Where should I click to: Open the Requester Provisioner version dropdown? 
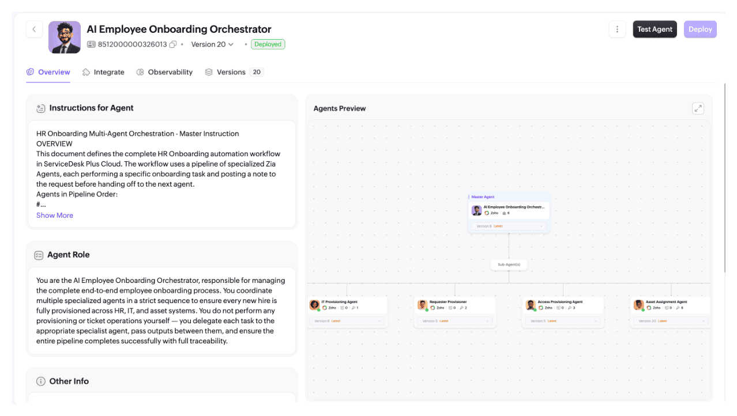click(455, 321)
